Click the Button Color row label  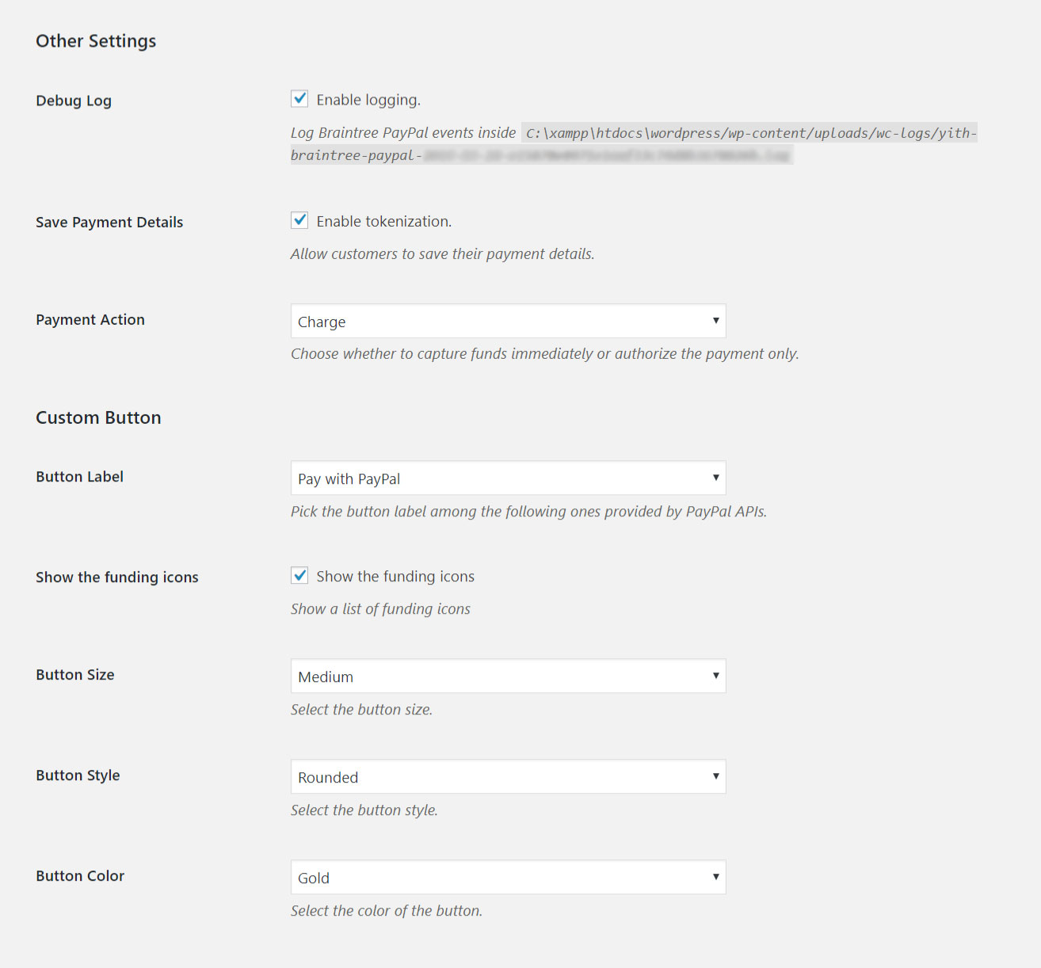click(80, 876)
